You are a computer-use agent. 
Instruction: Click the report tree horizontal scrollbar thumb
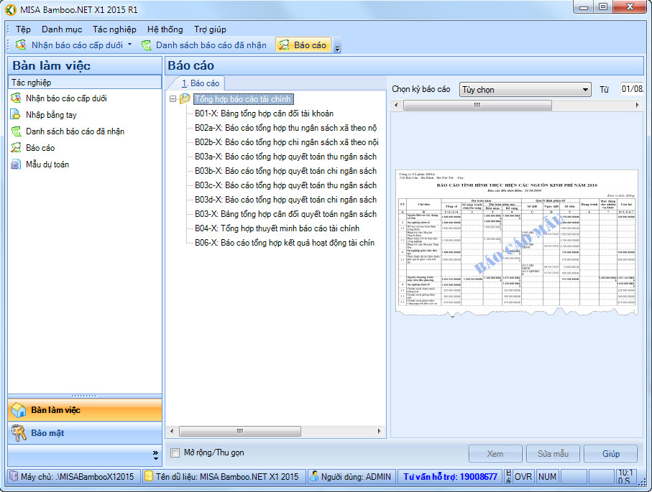tap(240, 432)
